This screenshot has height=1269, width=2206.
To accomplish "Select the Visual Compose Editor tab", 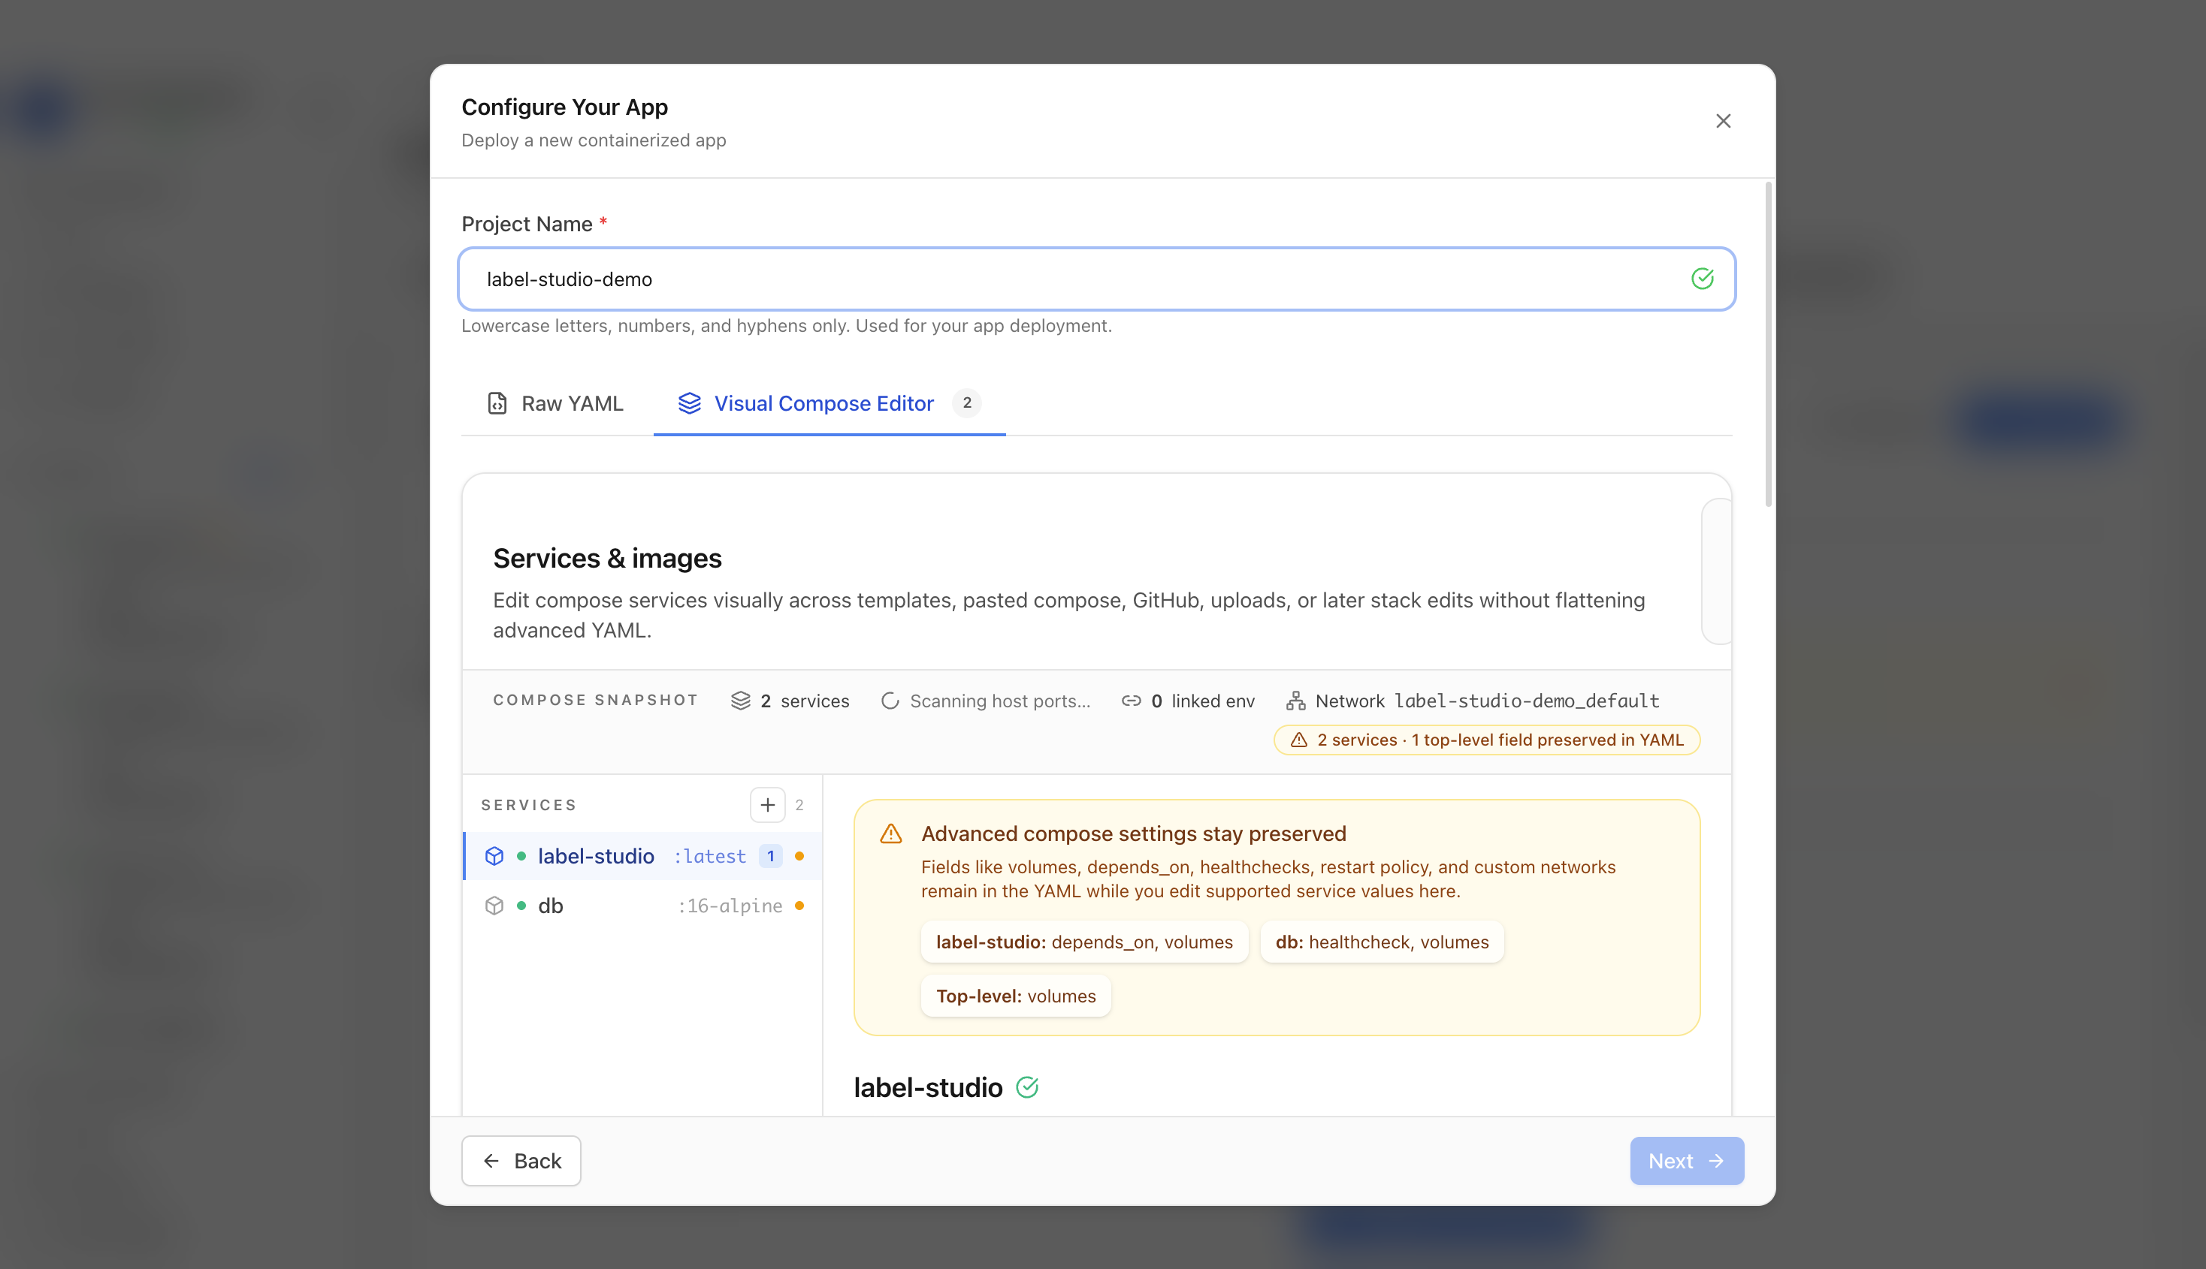I will click(830, 403).
